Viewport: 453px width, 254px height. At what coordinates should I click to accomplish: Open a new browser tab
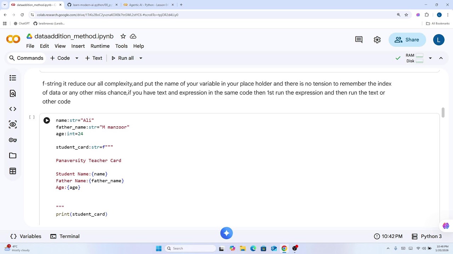(x=181, y=5)
